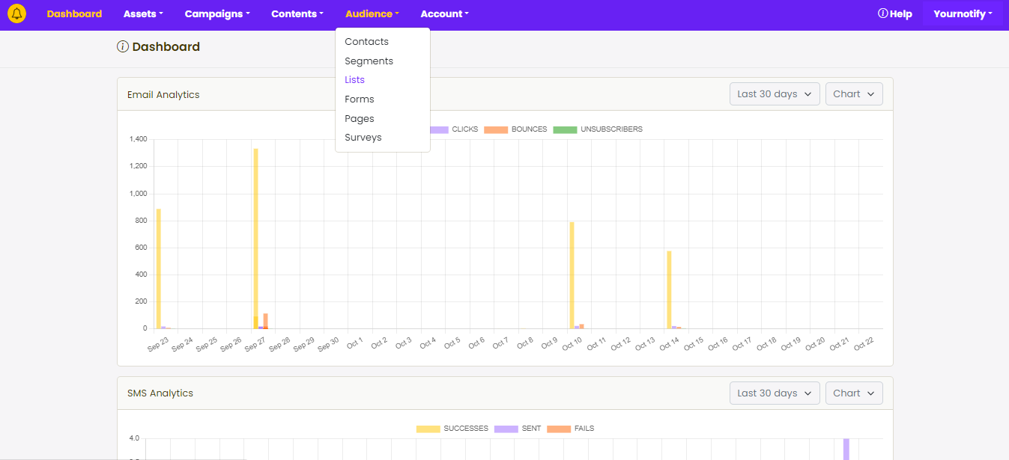The image size is (1009, 460).
Task: Click the orange bounces bar for Sep 27
Action: [265, 321]
